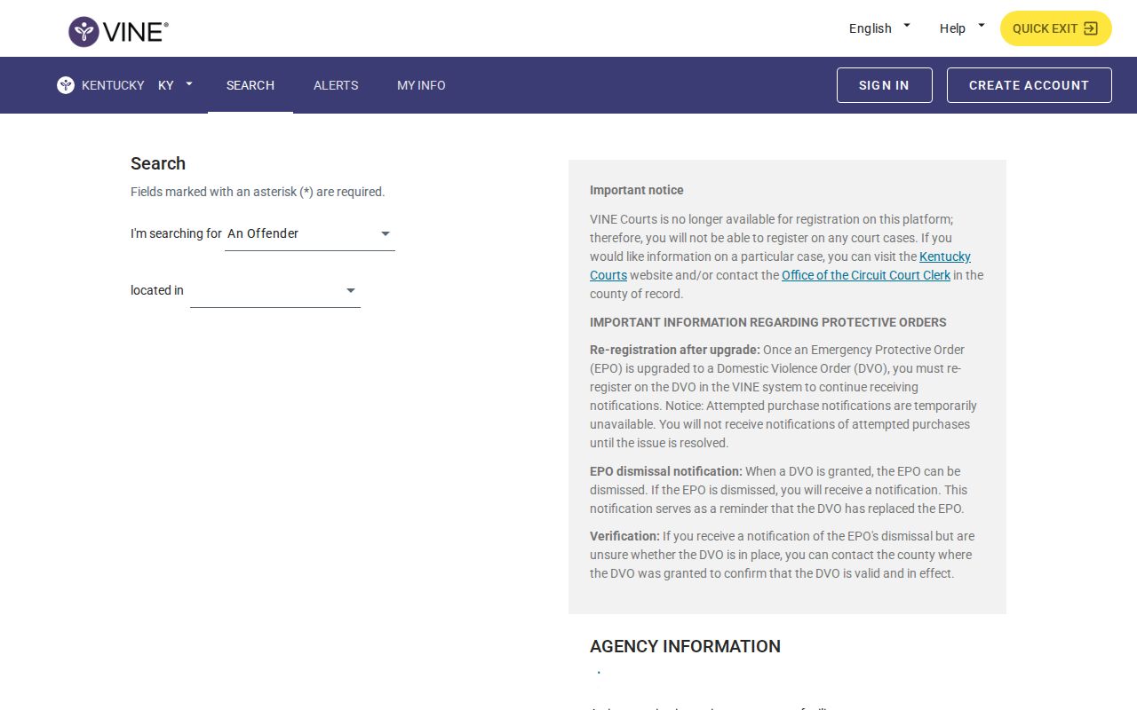The width and height of the screenshot is (1137, 710).
Task: Click the 'Verification:' label
Action: [x=624, y=536]
